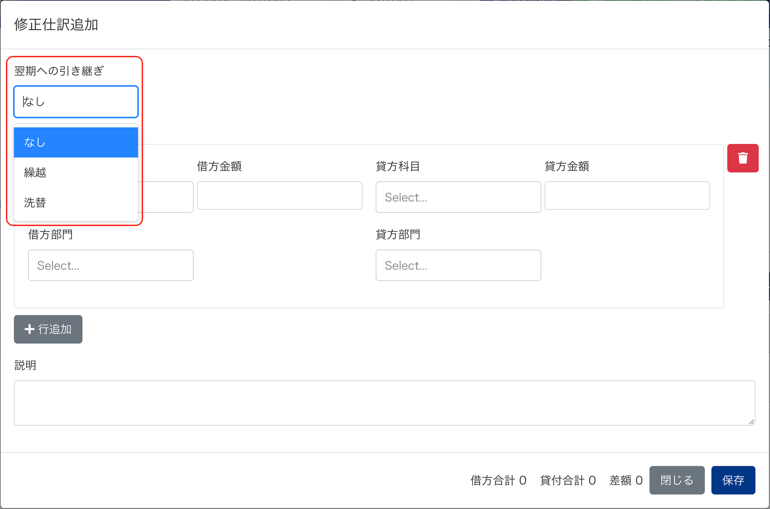Click the plus icon on 行追加 button
Screen dimensions: 770x509
pos(29,329)
